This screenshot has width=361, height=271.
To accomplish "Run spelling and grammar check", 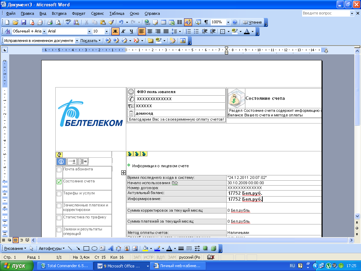I will (68, 22).
